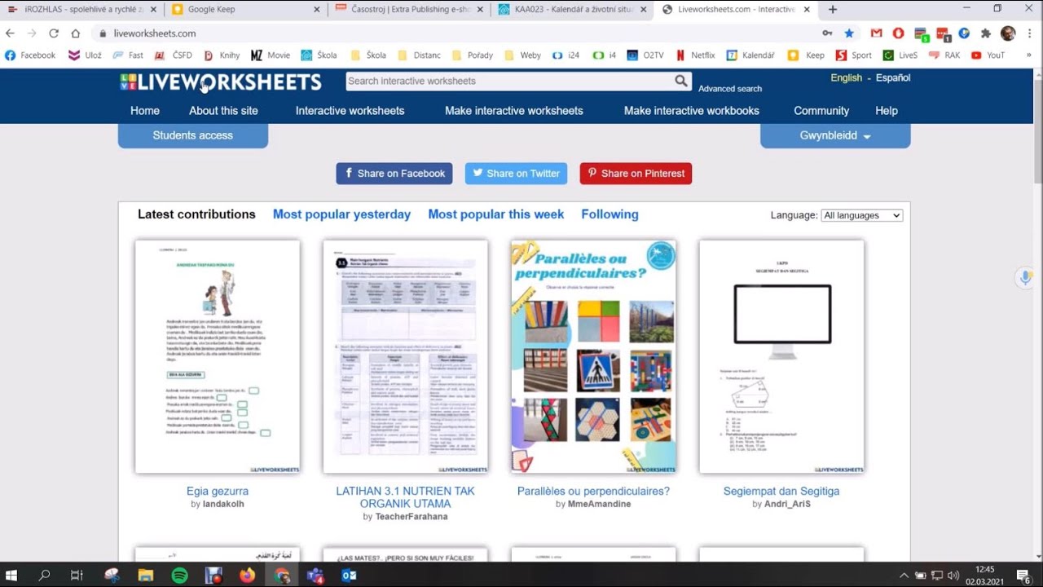Viewport: 1043px width, 587px height.
Task: Open author link TeacherFarahana
Action: coord(411,517)
